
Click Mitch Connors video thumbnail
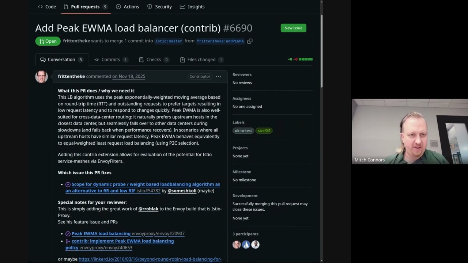[x=409, y=131]
